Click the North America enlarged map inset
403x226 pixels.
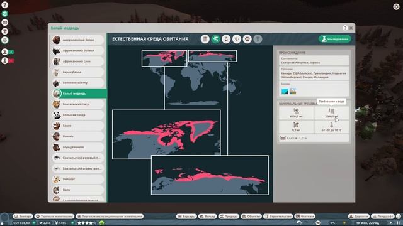click(166, 134)
